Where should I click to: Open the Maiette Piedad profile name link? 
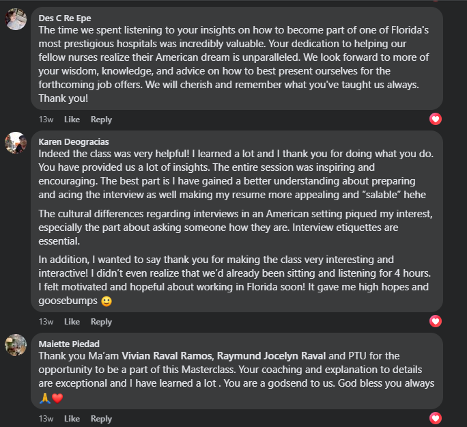pyautogui.click(x=69, y=344)
